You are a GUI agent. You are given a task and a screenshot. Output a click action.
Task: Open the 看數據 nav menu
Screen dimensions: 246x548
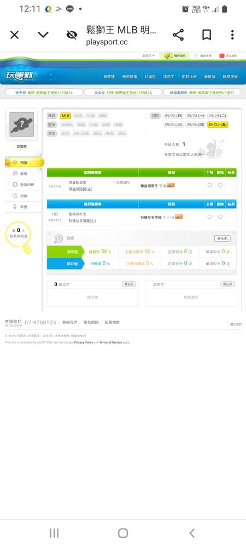tap(209, 77)
